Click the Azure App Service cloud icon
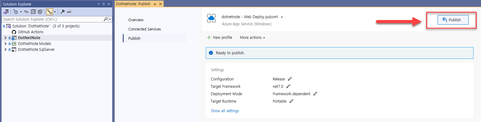 pos(211,18)
